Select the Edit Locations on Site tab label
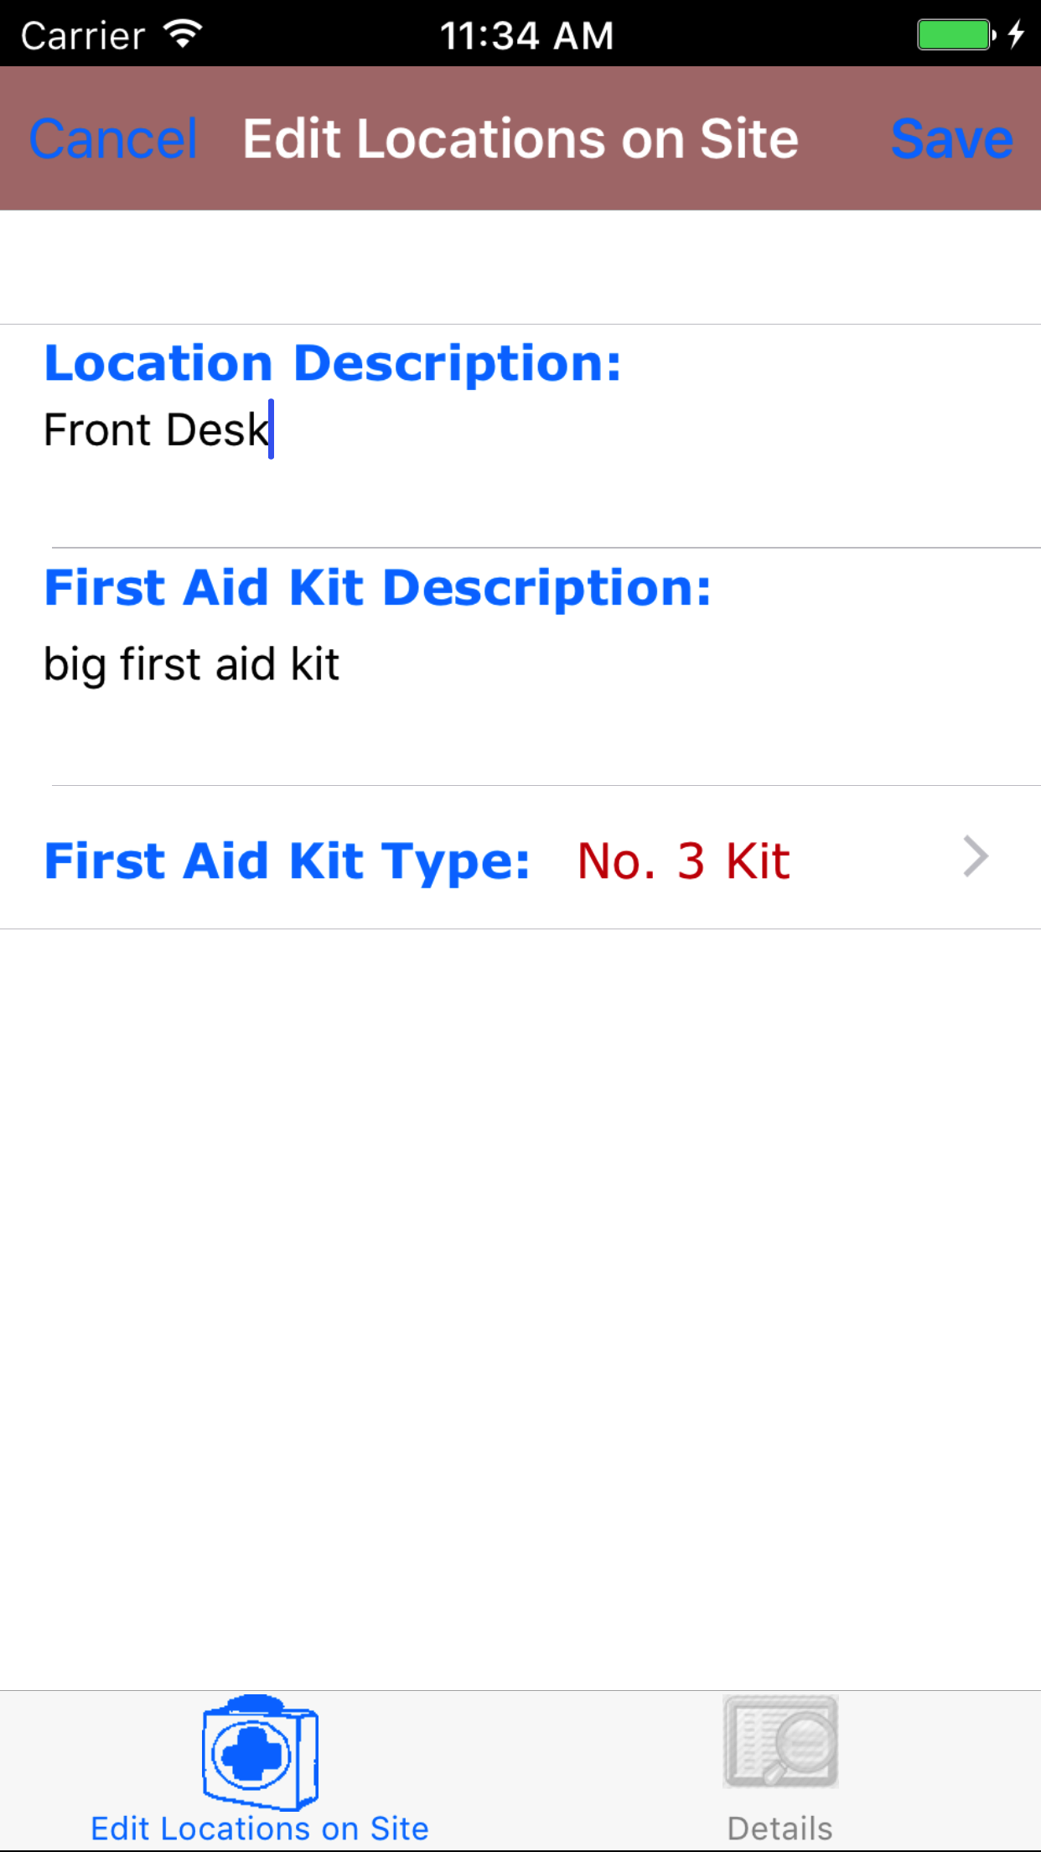 260,1829
